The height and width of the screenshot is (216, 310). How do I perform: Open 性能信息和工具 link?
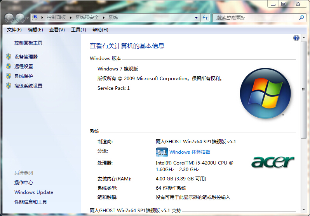tap(31, 202)
